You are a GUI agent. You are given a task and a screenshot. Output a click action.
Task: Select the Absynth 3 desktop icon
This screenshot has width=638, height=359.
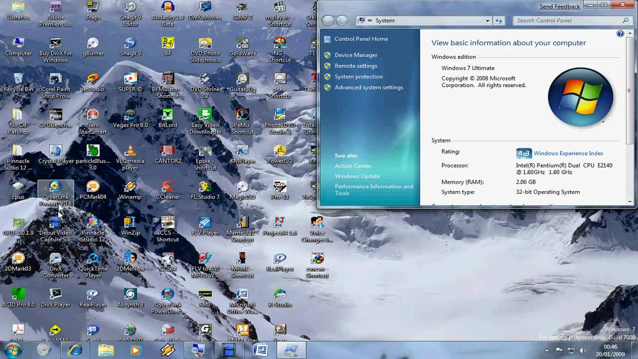pos(130,298)
